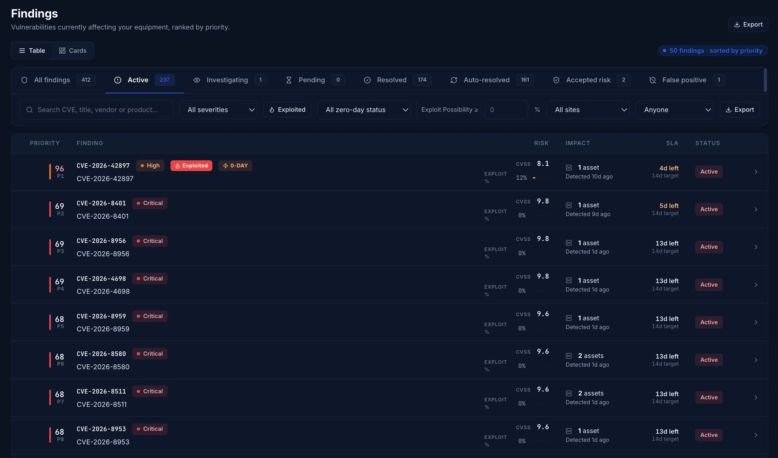Click the PRIORITY column header

45,143
